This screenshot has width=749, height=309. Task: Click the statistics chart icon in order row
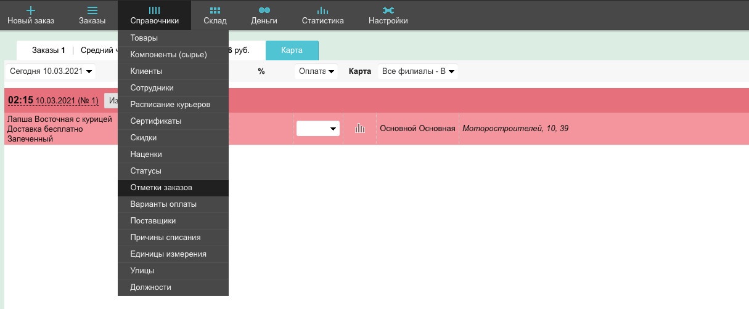point(360,129)
